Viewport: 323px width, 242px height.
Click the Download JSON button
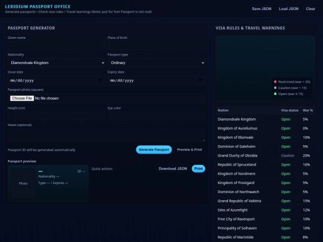173,169
